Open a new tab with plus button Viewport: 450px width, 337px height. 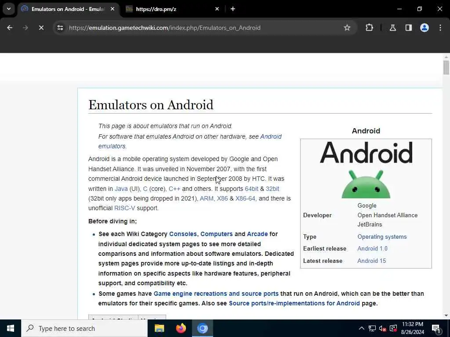(233, 9)
